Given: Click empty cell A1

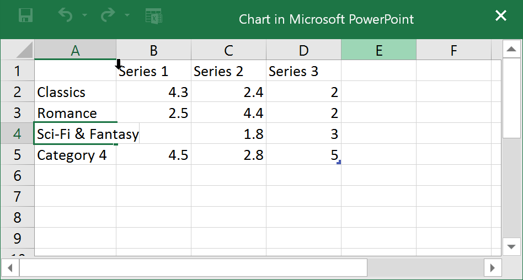Looking at the screenshot, I should [x=76, y=71].
